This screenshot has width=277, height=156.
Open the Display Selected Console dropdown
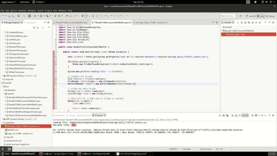(x=259, y=115)
